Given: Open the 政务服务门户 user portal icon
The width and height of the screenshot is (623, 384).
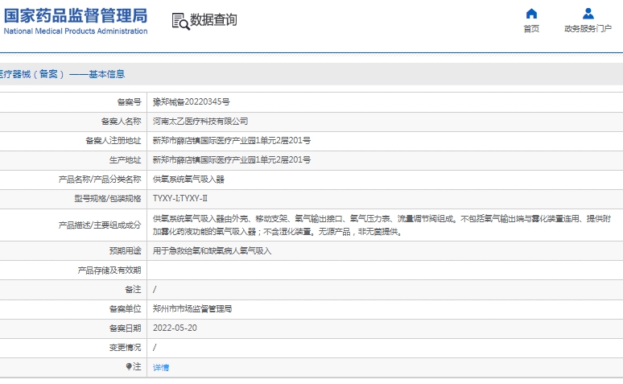Looking at the screenshot, I should point(588,14).
